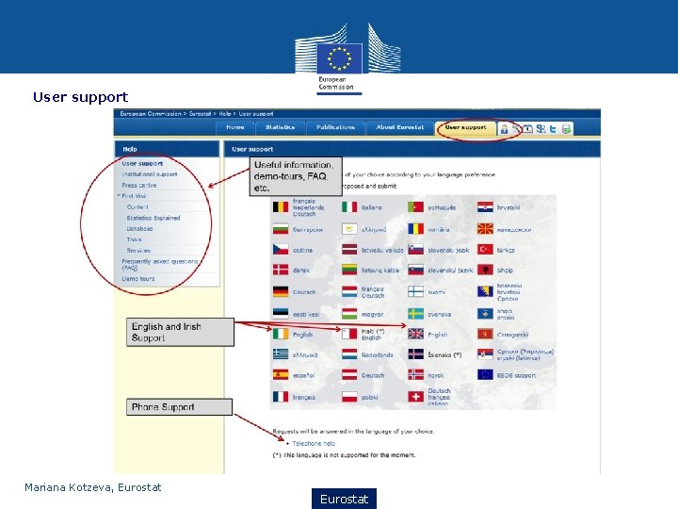The width and height of the screenshot is (678, 509).
Task: Choose the svenska language link
Action: (440, 314)
